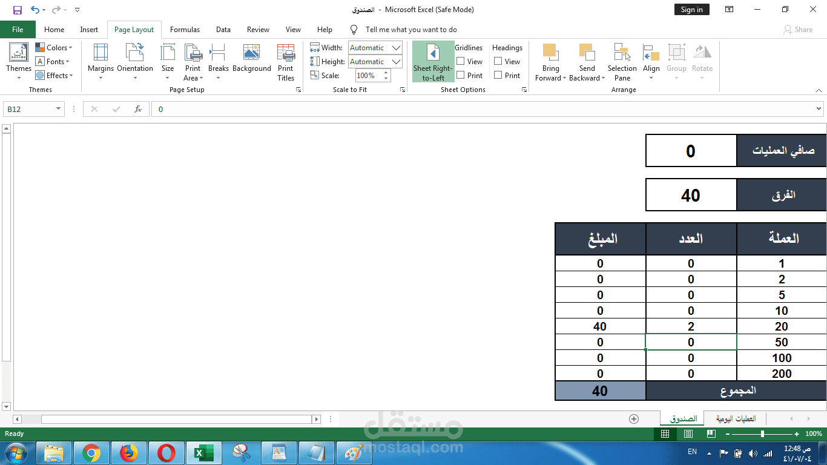
Task: Switch to Page Layout view in status bar
Action: [688, 434]
